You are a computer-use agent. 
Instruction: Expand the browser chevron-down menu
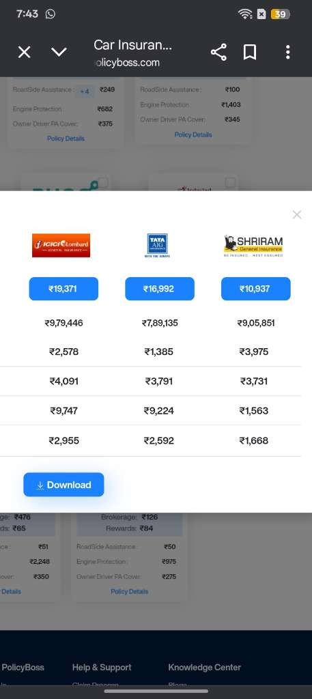point(59,53)
